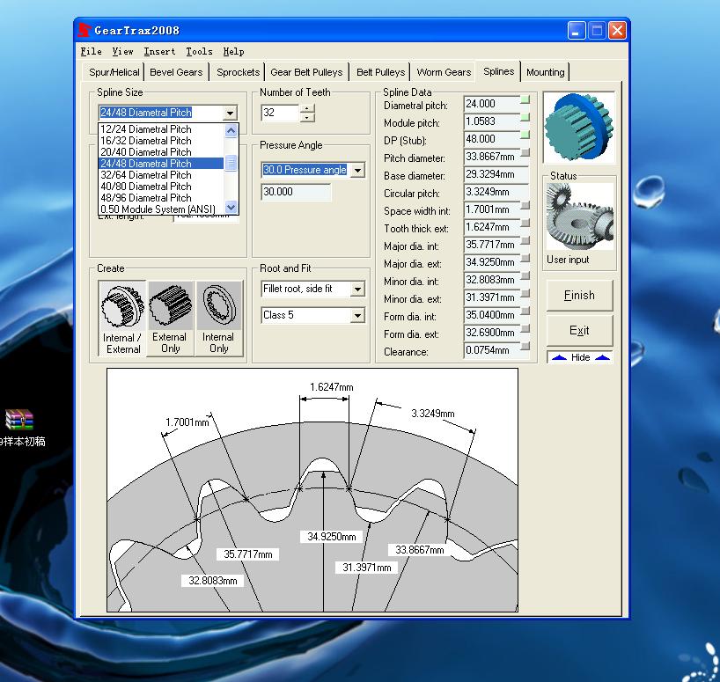
Task: Click the Pitch diameter 33.8667mm field
Action: click(492, 157)
